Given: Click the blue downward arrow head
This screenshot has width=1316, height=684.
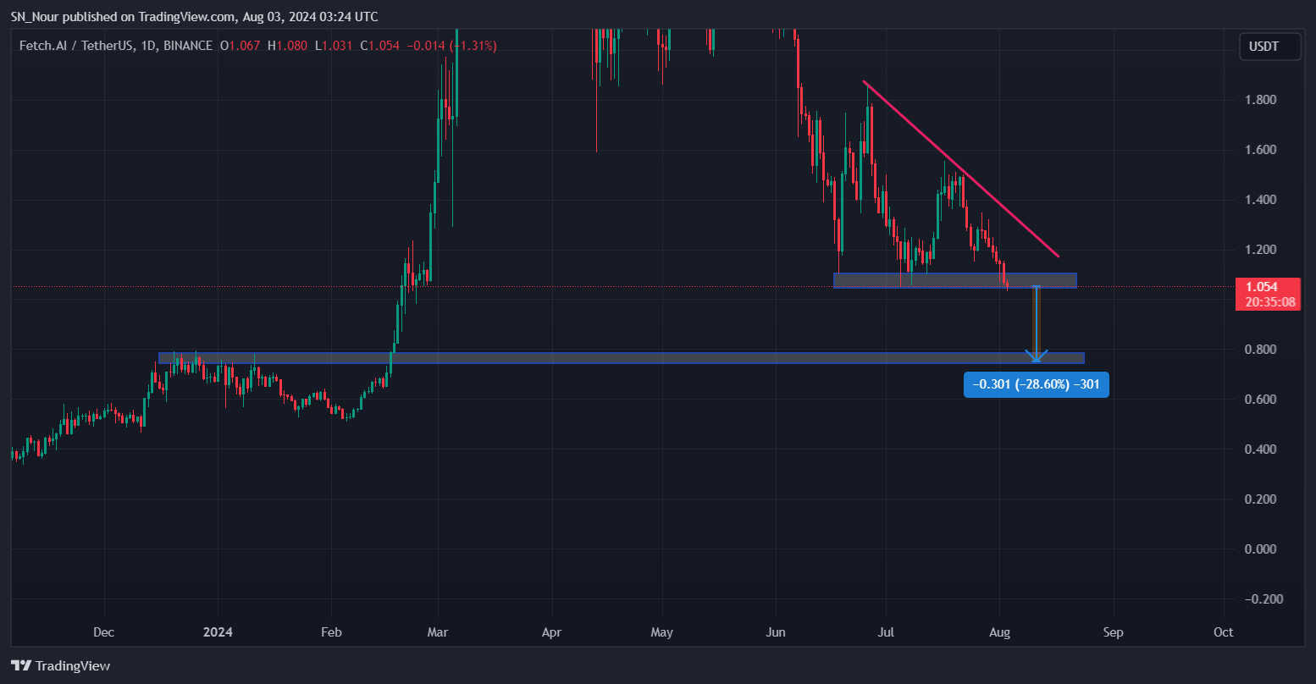Looking at the screenshot, I should coord(1037,356).
